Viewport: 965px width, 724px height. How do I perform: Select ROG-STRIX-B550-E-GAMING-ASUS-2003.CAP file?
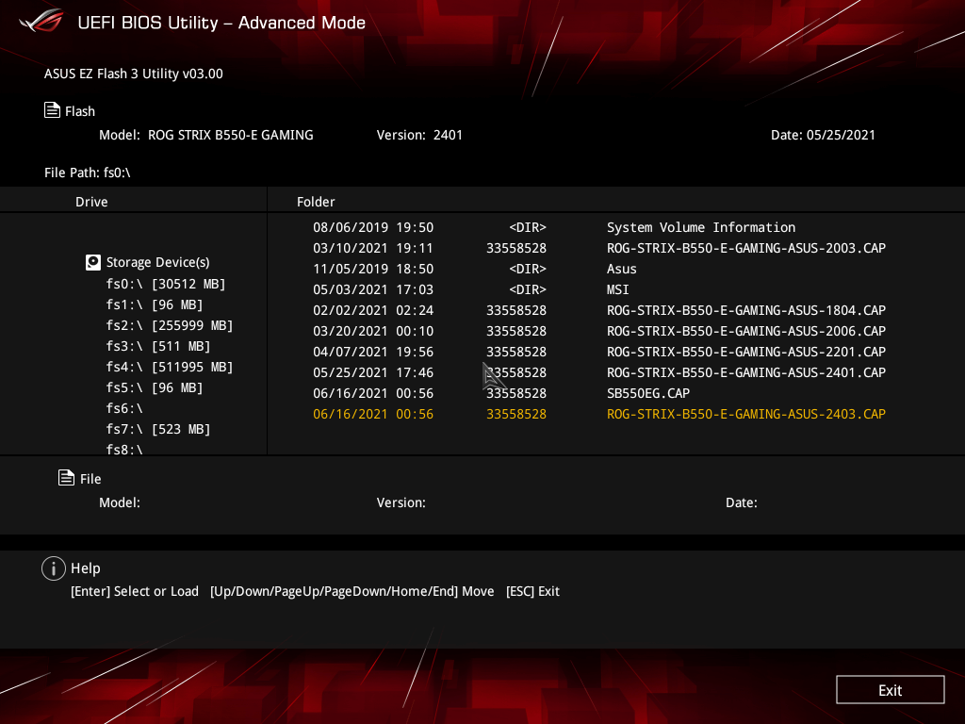746,248
